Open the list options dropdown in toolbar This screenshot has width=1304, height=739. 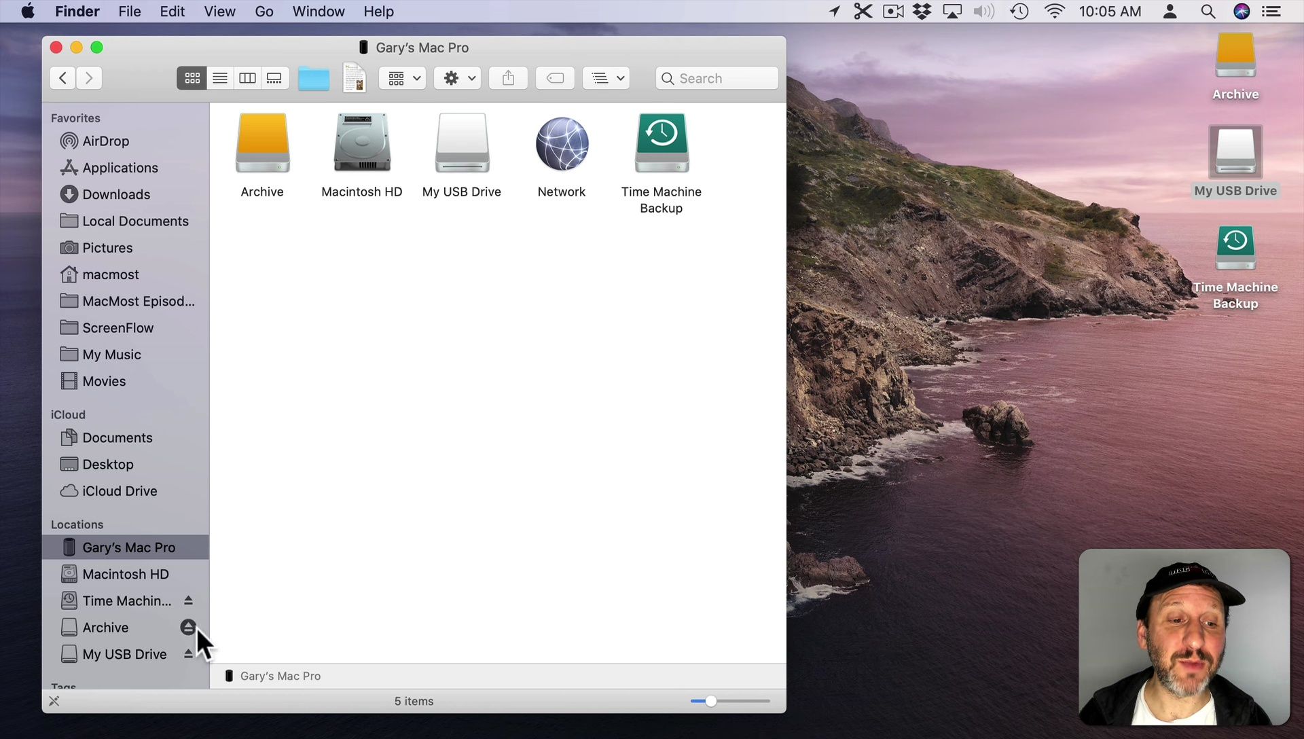point(606,78)
